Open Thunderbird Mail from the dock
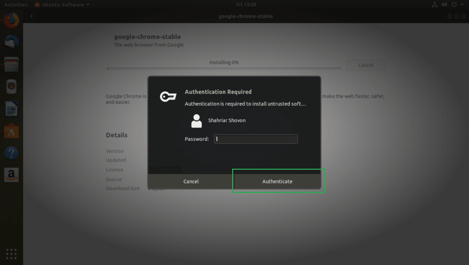469x265 pixels. click(x=12, y=42)
